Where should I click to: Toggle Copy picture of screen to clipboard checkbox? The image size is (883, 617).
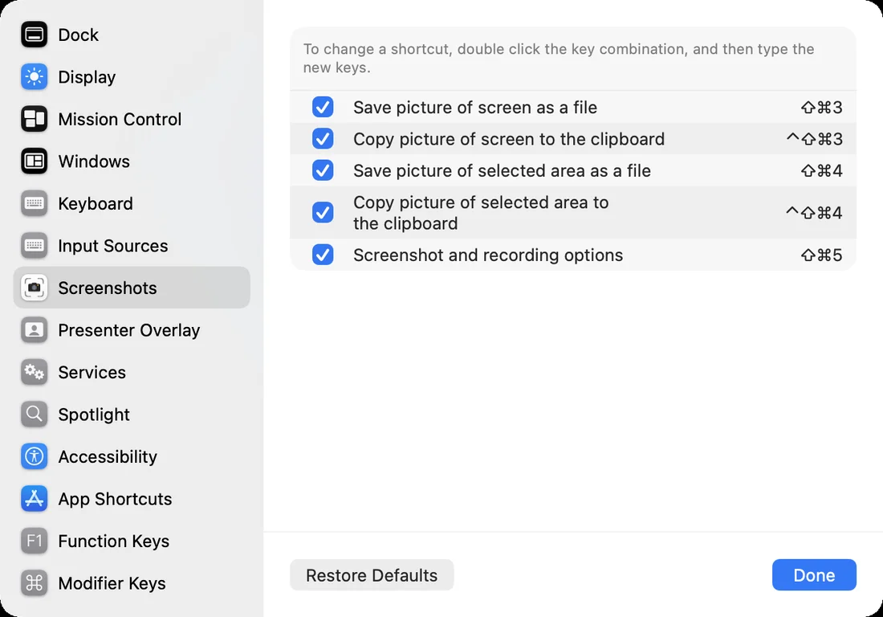[323, 139]
